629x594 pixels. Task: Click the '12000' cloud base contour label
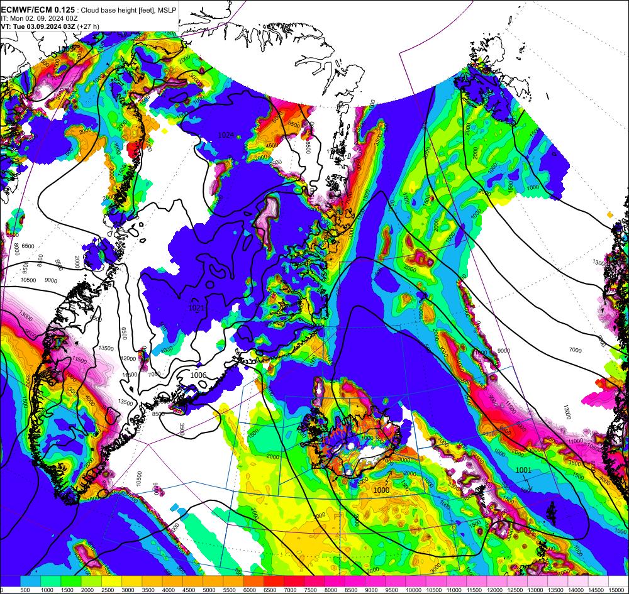(x=128, y=359)
